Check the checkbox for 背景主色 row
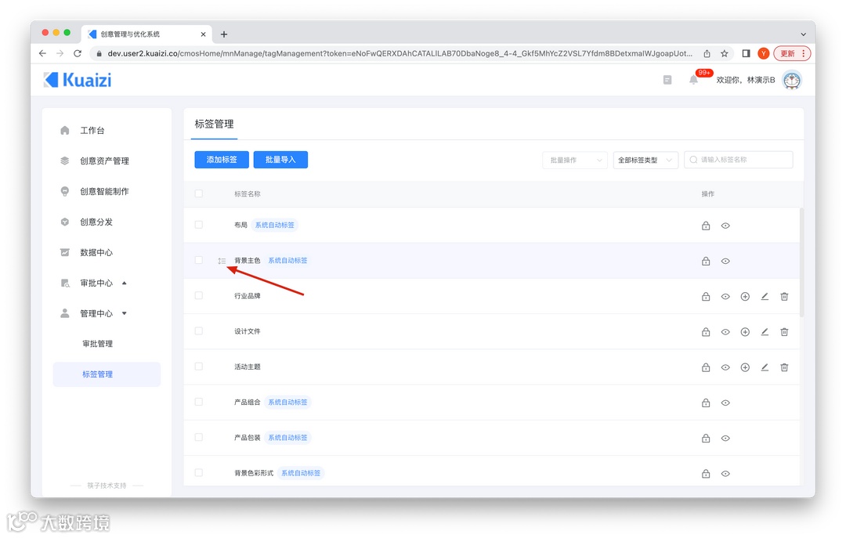The width and height of the screenshot is (846, 538). pos(198,260)
